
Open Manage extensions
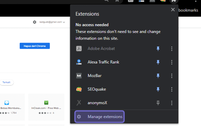pyautogui.click(x=99, y=117)
